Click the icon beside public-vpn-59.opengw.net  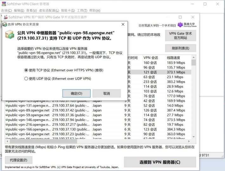7,115
